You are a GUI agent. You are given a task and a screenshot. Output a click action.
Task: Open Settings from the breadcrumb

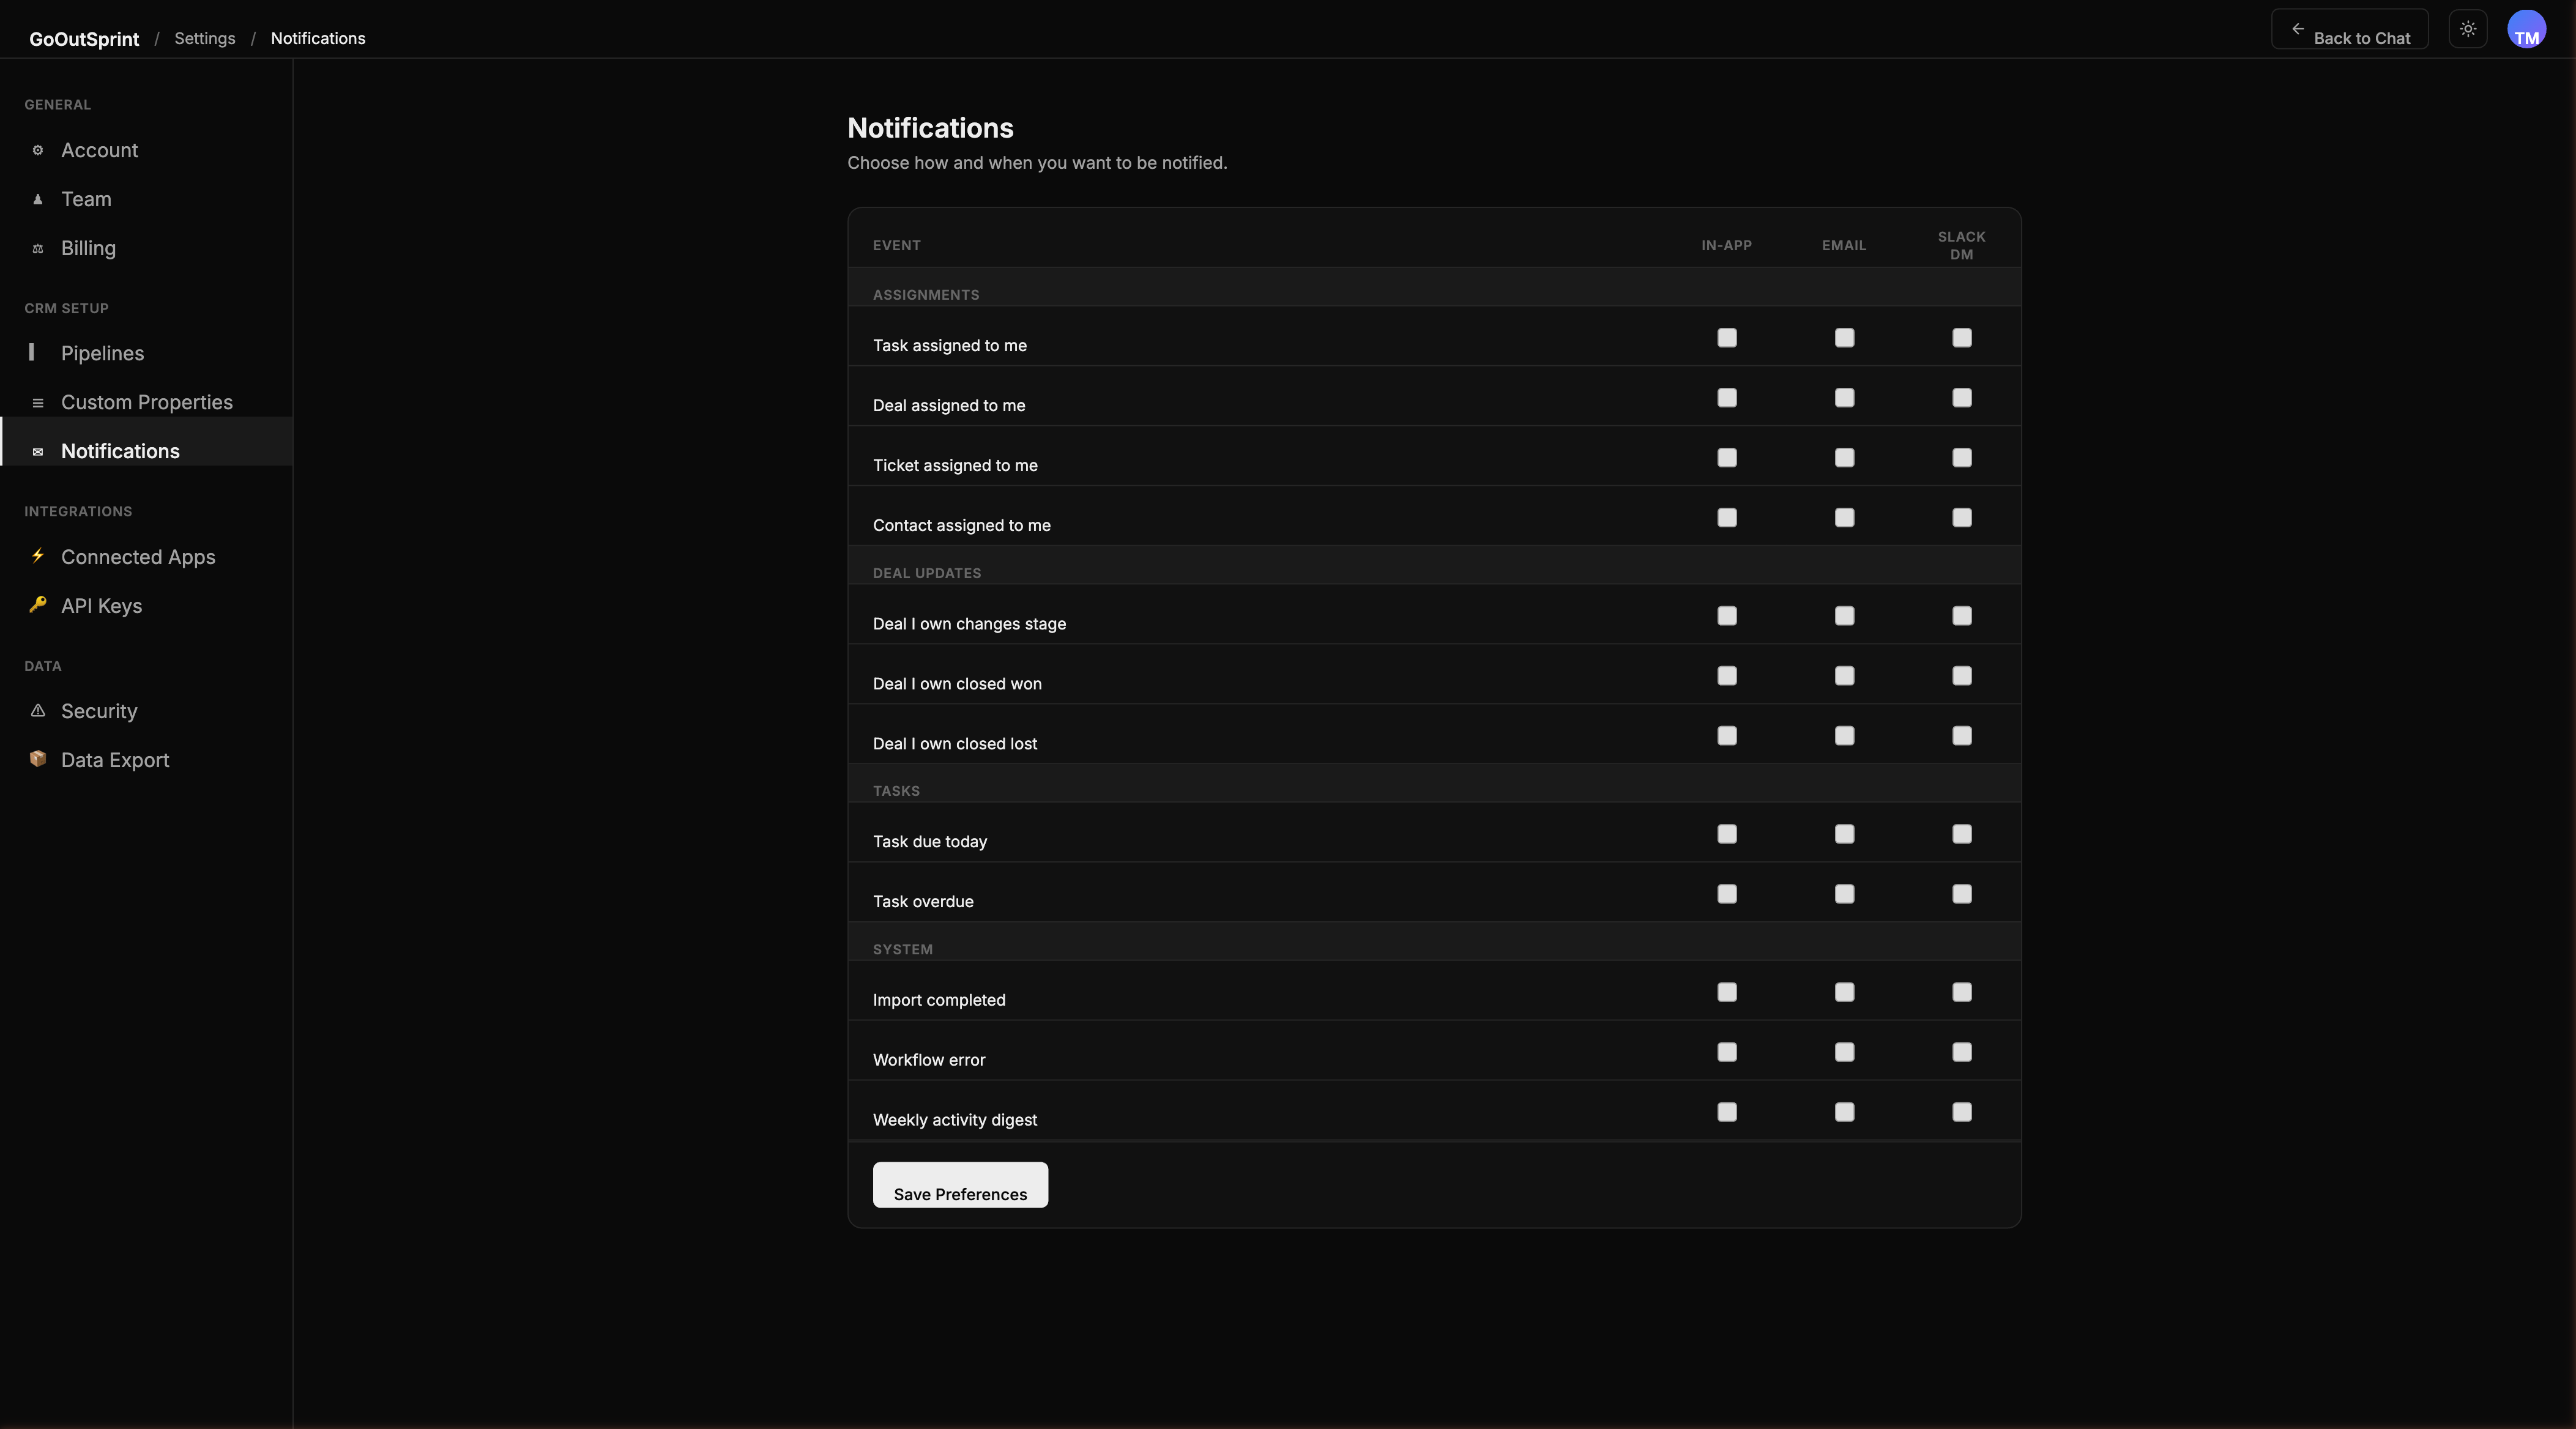pos(205,38)
